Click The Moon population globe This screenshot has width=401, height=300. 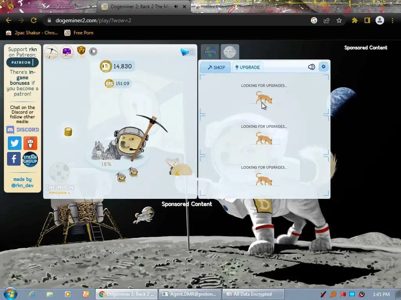click(60, 172)
